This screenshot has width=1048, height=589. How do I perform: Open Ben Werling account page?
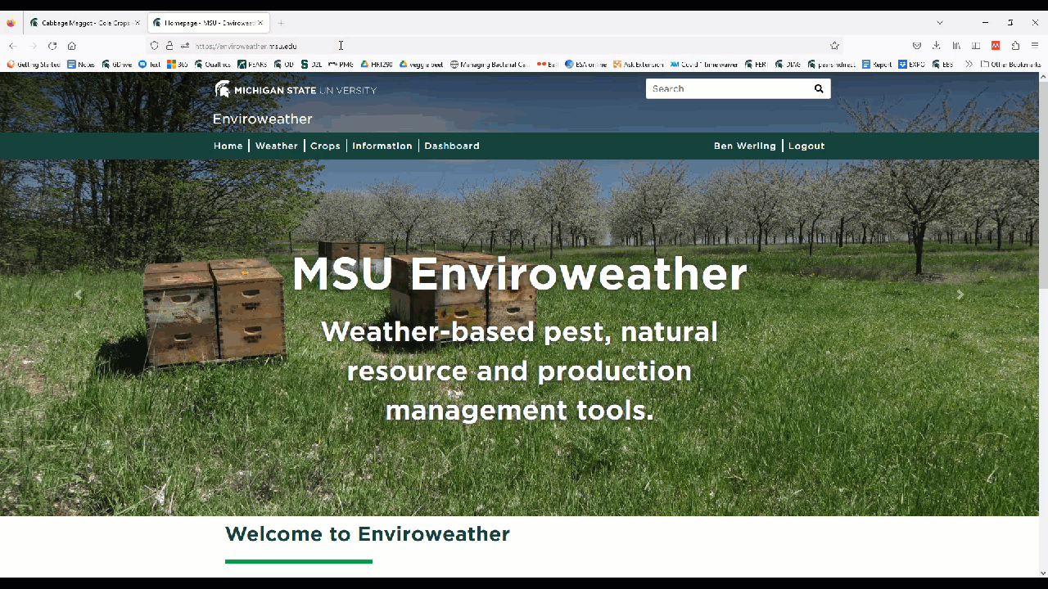click(744, 146)
